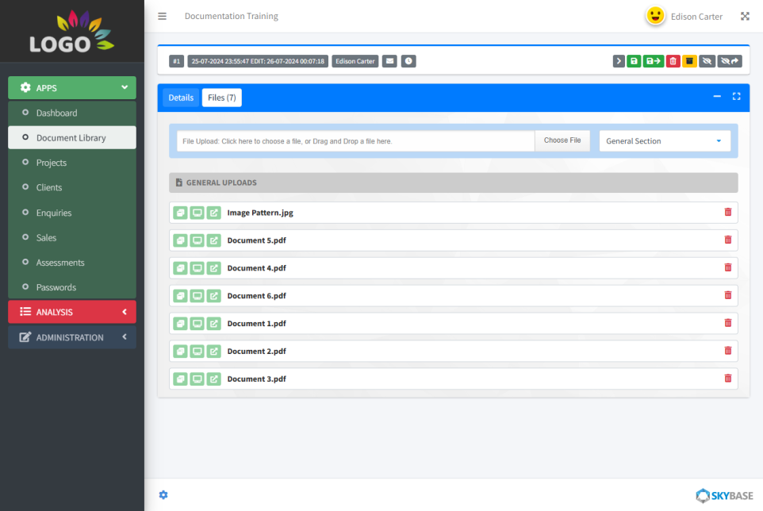Delete Document 2.pdf with trash icon
The height and width of the screenshot is (511, 763).
click(728, 351)
